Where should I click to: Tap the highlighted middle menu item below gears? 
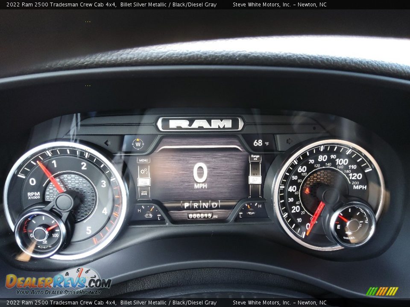[144, 182]
